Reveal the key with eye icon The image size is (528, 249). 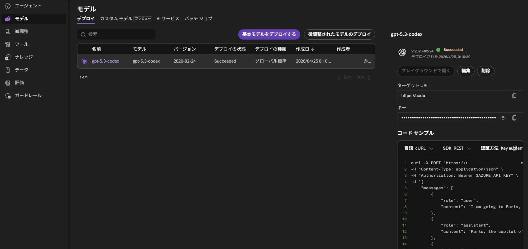tap(503, 118)
